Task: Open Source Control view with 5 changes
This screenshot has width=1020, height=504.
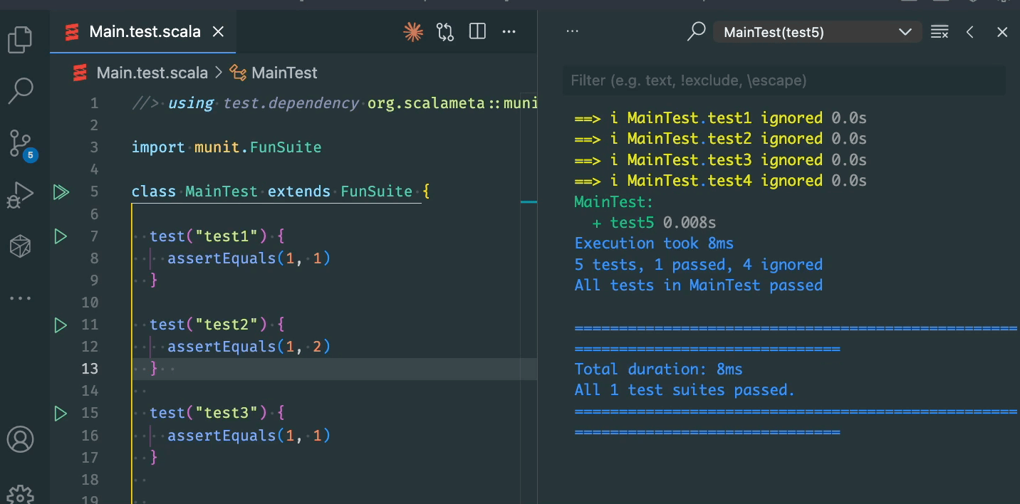Action: (x=20, y=143)
